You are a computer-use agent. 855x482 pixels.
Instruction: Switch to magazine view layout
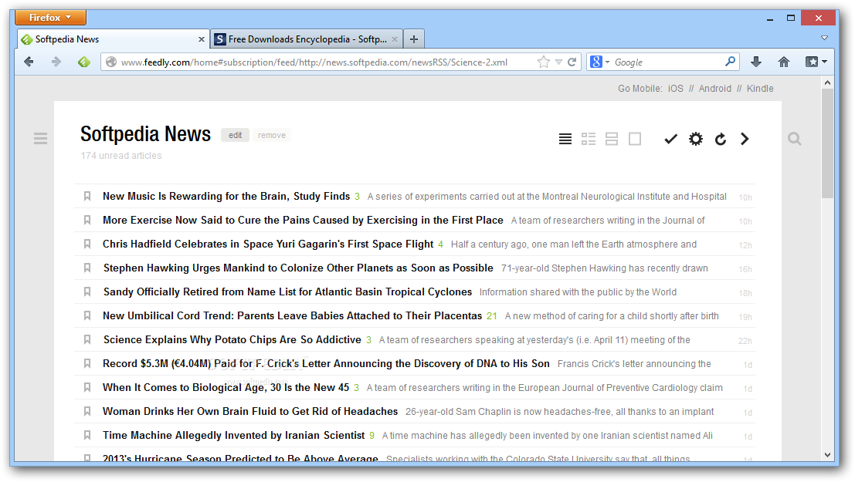[x=589, y=139]
